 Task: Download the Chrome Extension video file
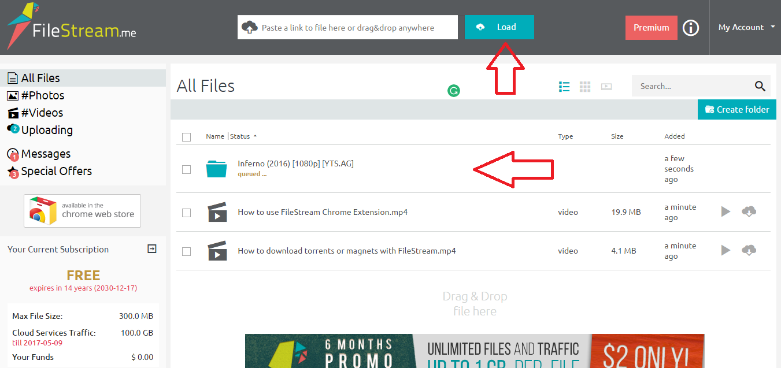tap(749, 211)
